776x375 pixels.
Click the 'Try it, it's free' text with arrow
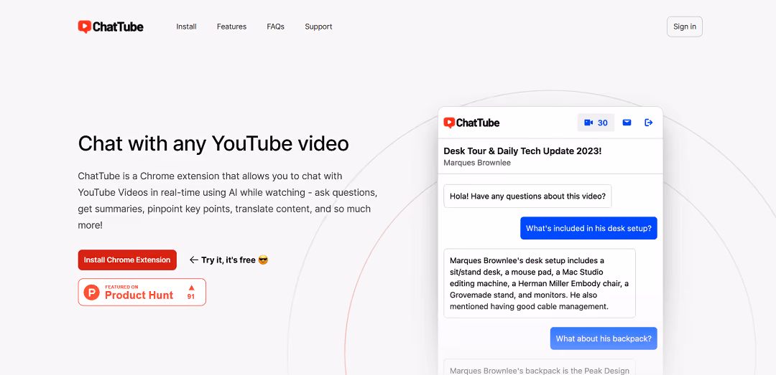228,260
